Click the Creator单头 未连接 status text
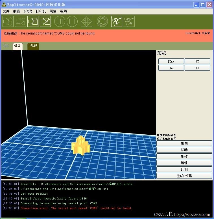Viewport: 214px width, 219px height. 198,33
